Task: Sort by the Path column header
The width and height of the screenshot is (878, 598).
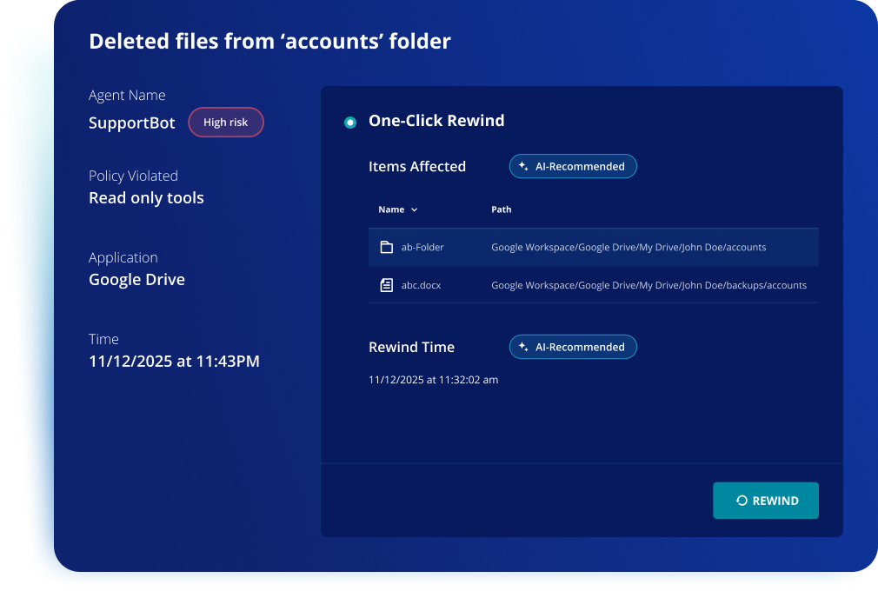Action: 502,209
